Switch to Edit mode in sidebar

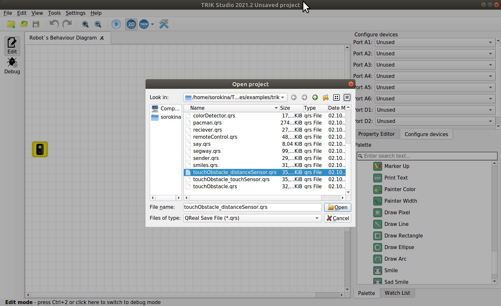(x=12, y=46)
